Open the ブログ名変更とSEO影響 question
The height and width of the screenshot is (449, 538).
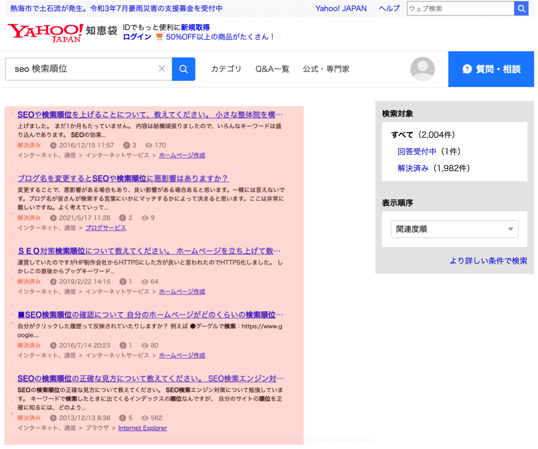122,178
